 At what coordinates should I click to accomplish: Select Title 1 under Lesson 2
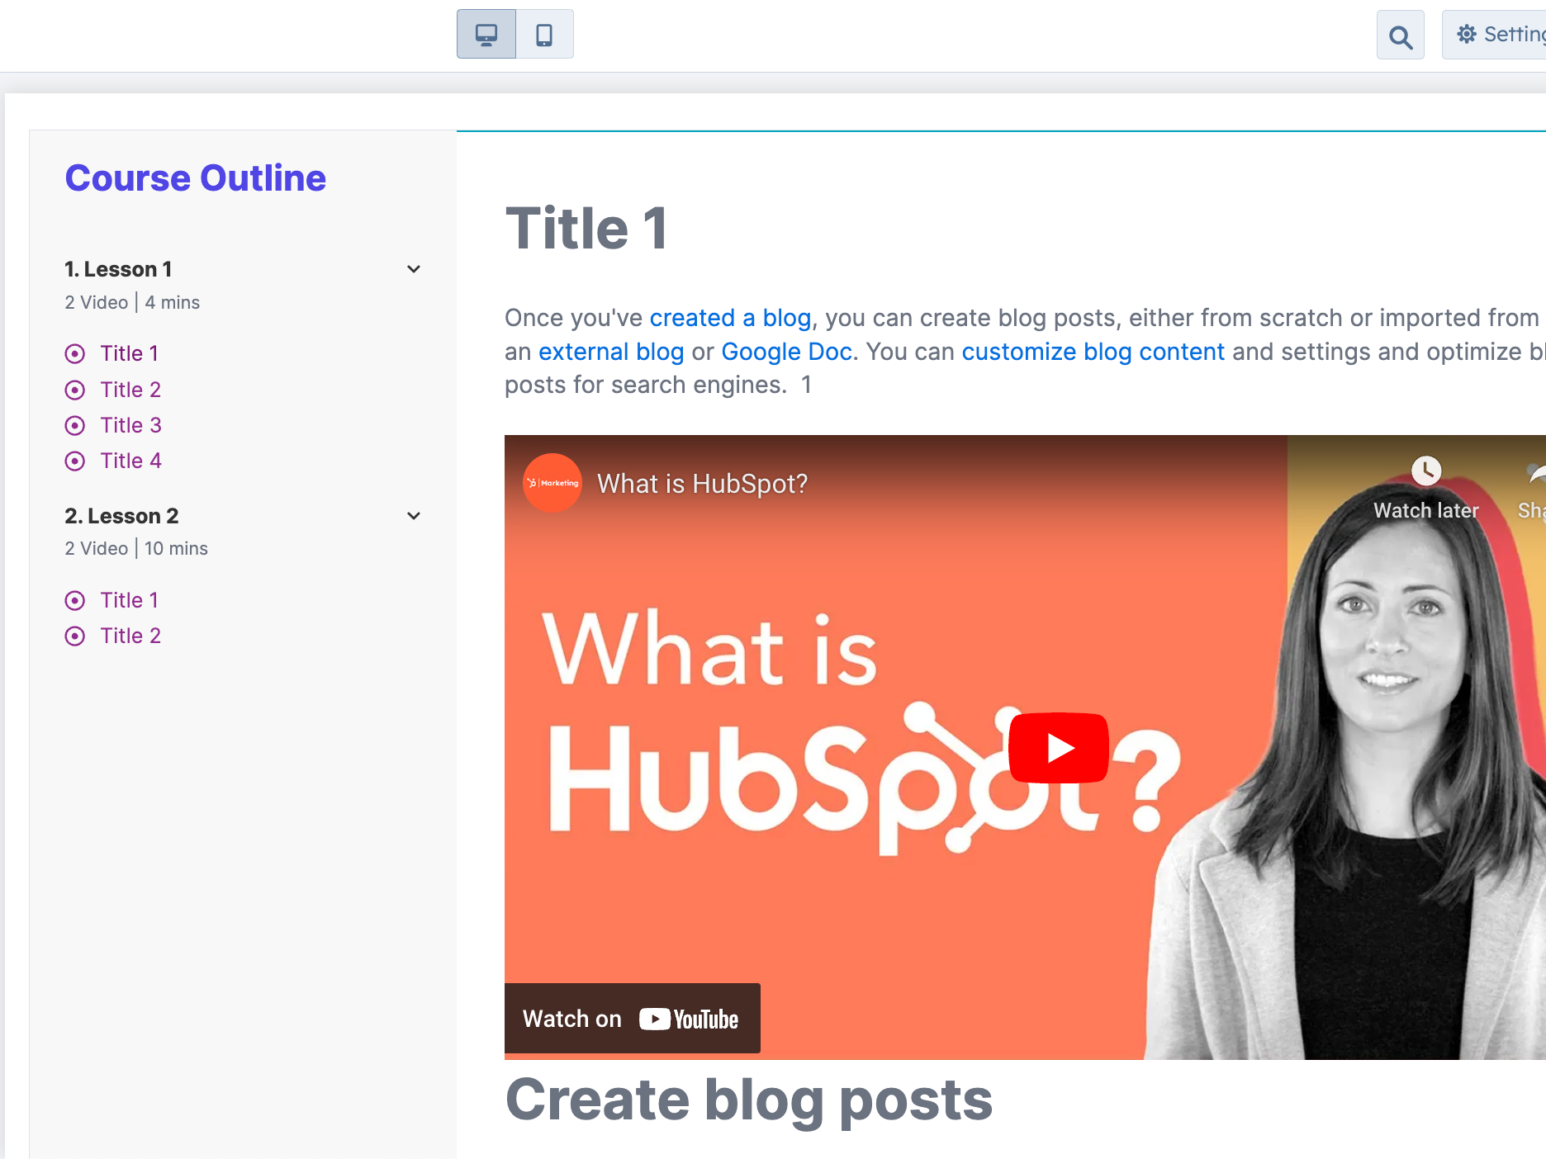[130, 600]
